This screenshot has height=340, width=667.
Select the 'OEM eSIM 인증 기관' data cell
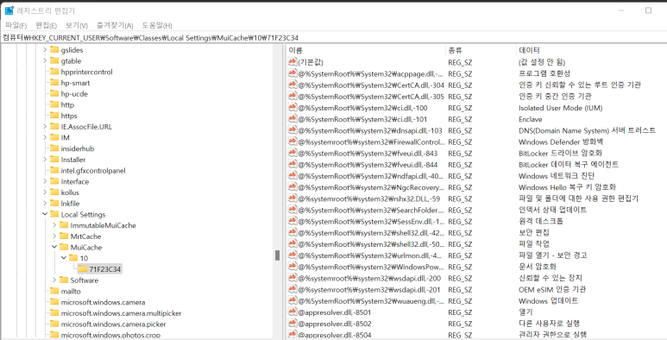pos(552,289)
